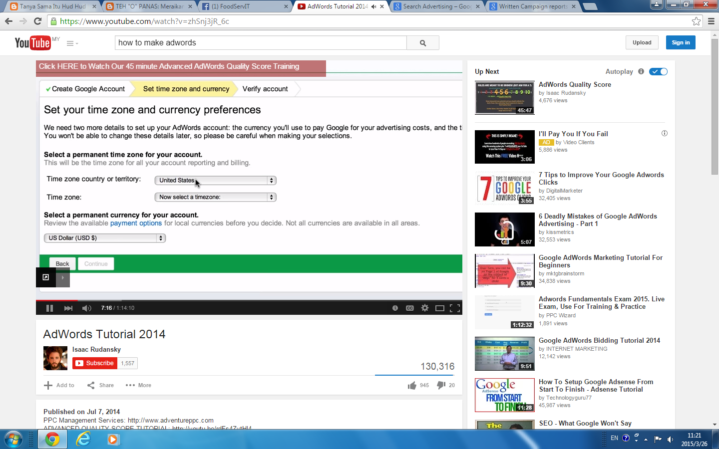Subscribe to Isaac Rudansky's channel
Viewport: 719px width, 449px height.
[95, 363]
